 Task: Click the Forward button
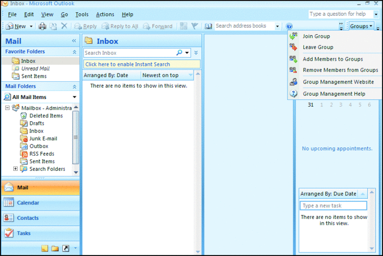(158, 27)
